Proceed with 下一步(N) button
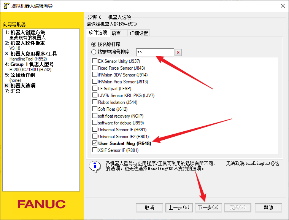The height and width of the screenshot is (220, 289). (208, 208)
